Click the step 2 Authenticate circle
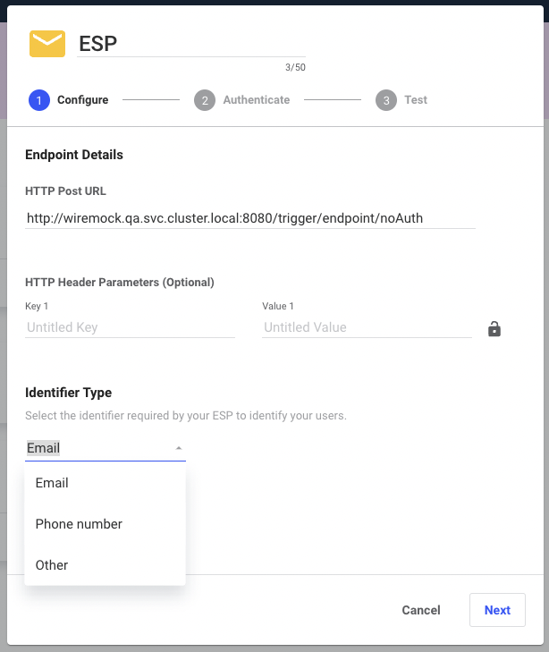Viewport: 549px width, 652px height. click(x=205, y=100)
